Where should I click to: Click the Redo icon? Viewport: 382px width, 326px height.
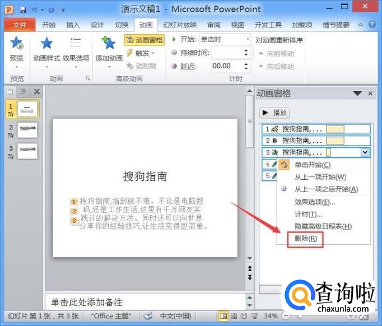[51, 10]
